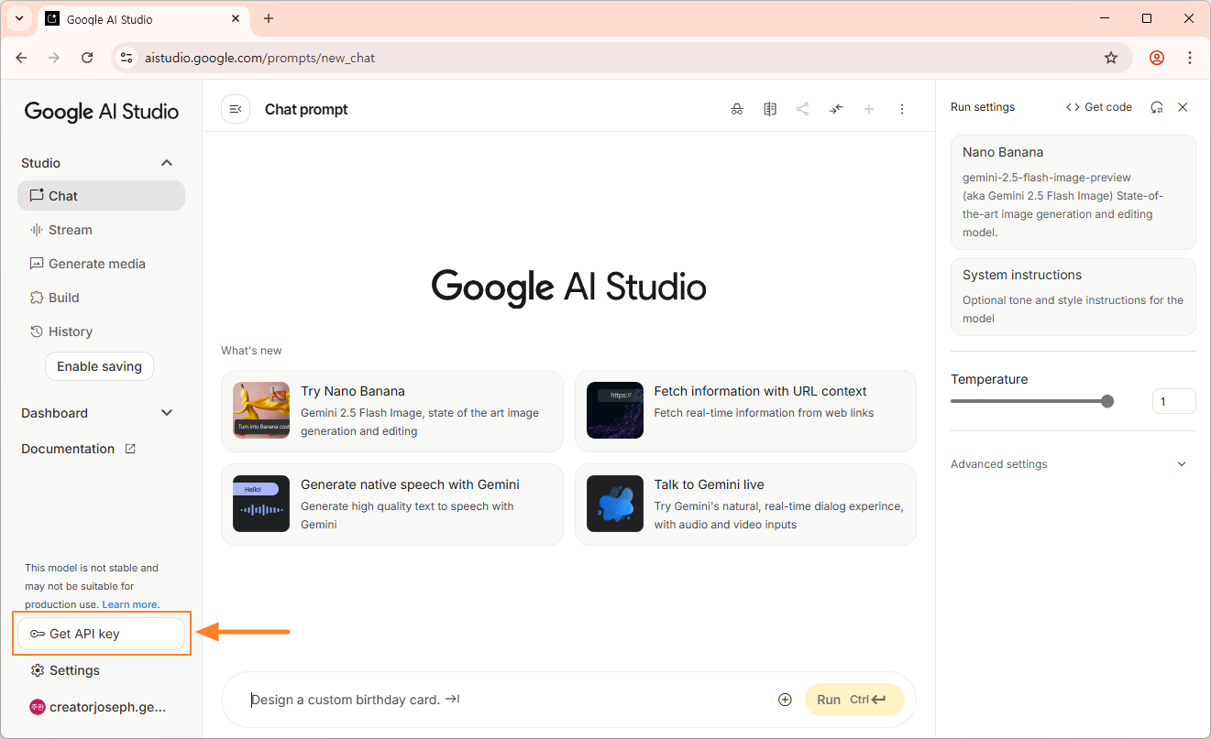This screenshot has width=1211, height=739.
Task: Click the address bar URL
Action: pos(260,58)
